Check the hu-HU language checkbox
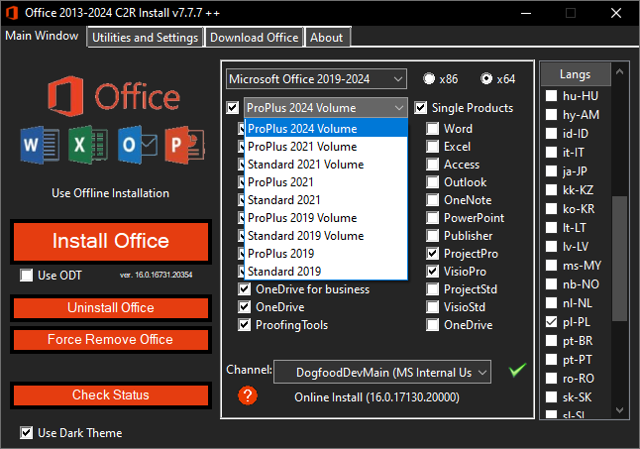The height and width of the screenshot is (449, 640). click(x=552, y=96)
